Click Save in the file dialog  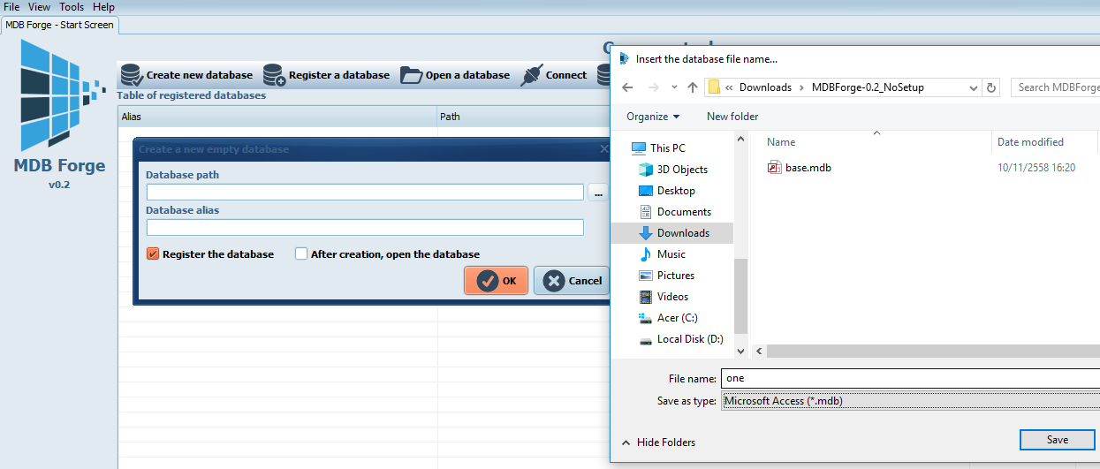tap(1058, 440)
